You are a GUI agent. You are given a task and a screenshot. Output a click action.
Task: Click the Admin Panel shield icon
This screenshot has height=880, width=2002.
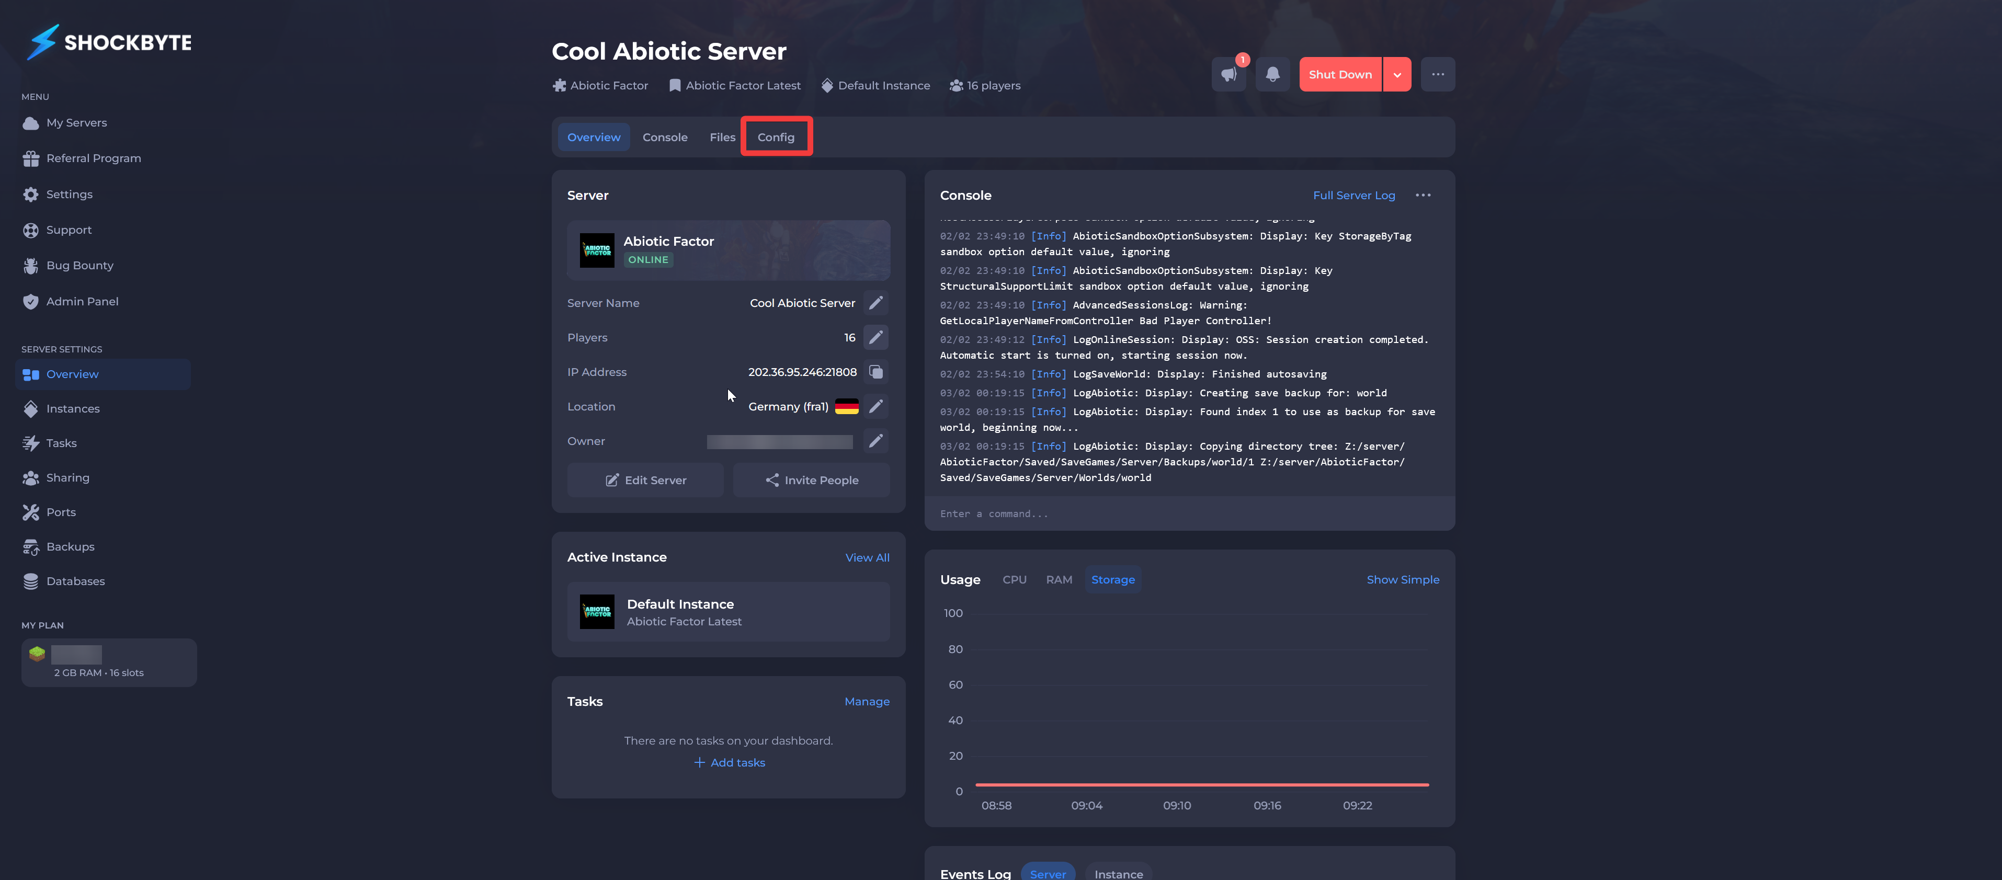[x=30, y=301]
